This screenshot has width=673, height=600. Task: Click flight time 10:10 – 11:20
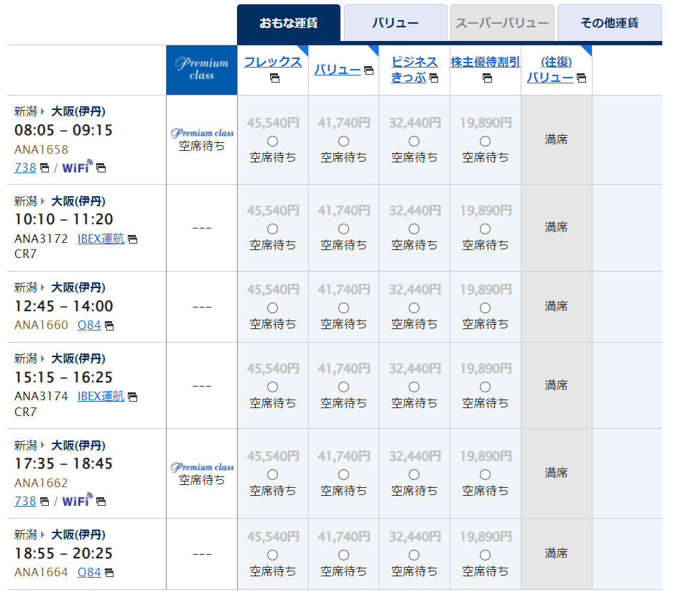pyautogui.click(x=63, y=219)
